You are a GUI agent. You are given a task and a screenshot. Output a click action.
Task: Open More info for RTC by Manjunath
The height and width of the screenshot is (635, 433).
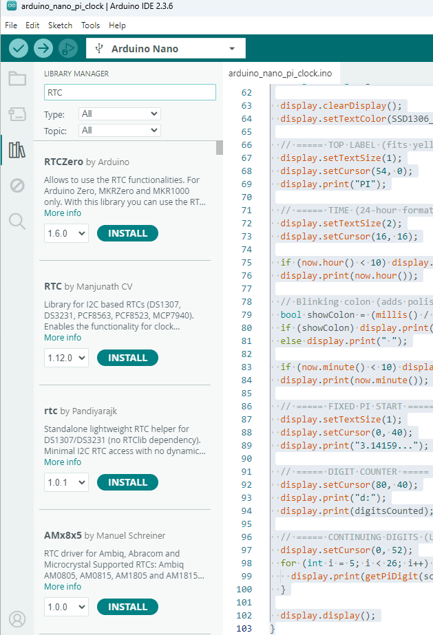(x=63, y=337)
